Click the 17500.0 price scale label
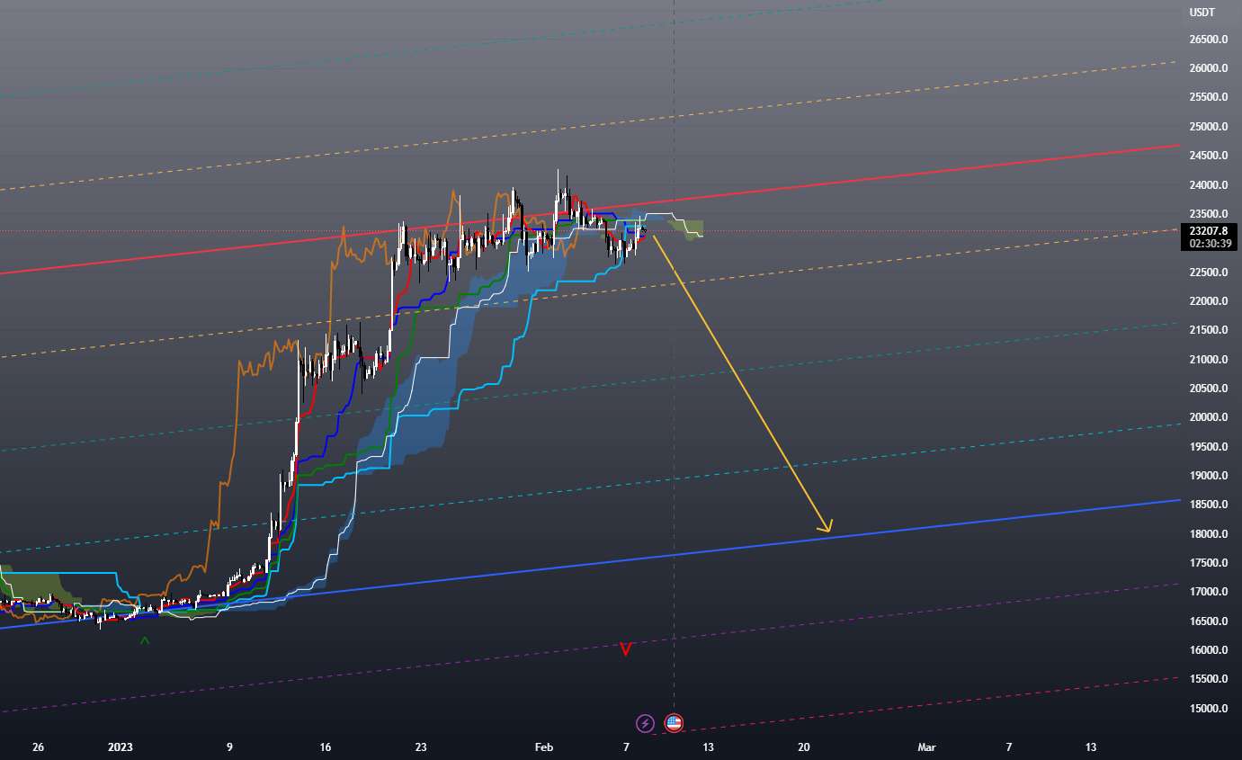This screenshot has width=1242, height=760. (1208, 563)
